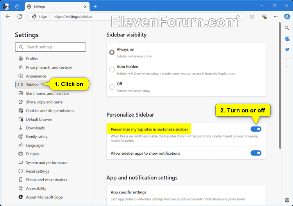The height and width of the screenshot is (206, 293).
Task: Toggle Allow sidebar apps to show notifications
Action: point(256,153)
